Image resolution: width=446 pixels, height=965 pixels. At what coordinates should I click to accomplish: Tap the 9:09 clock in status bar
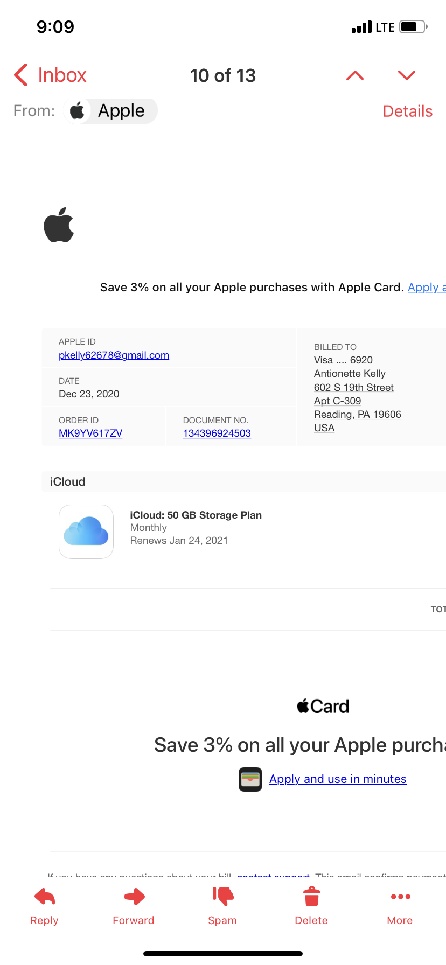coord(55,27)
